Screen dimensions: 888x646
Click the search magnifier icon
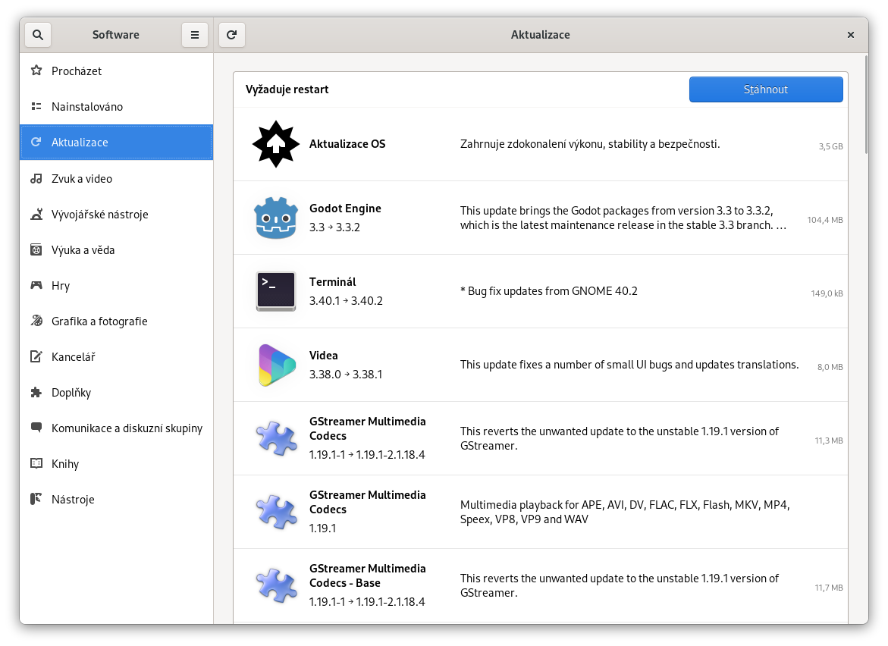pyautogui.click(x=38, y=35)
